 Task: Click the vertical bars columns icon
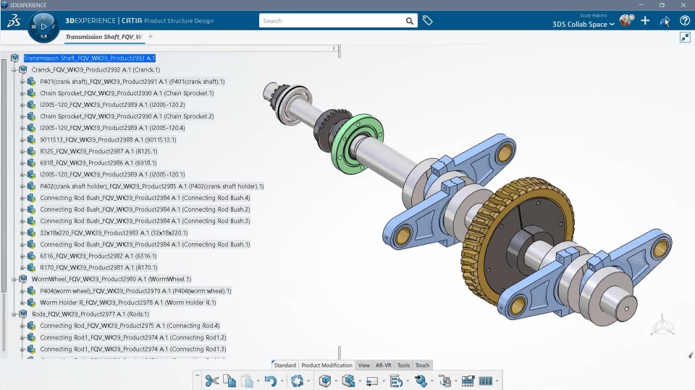coord(485,381)
